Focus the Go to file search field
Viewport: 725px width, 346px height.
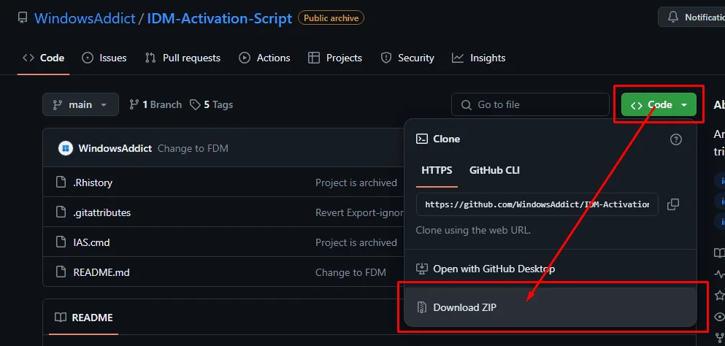(x=530, y=104)
